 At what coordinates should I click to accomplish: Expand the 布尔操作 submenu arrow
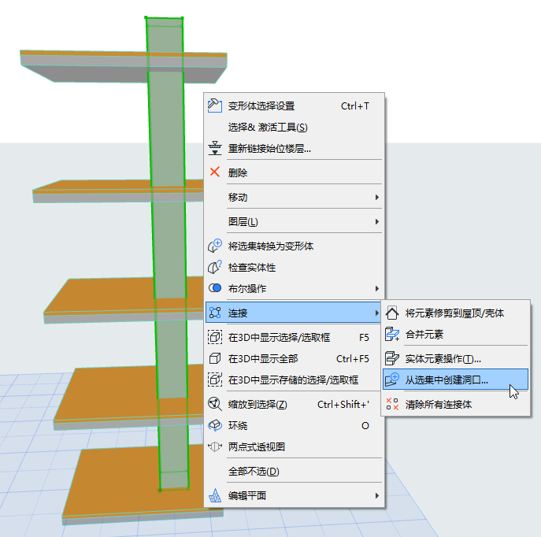point(376,288)
